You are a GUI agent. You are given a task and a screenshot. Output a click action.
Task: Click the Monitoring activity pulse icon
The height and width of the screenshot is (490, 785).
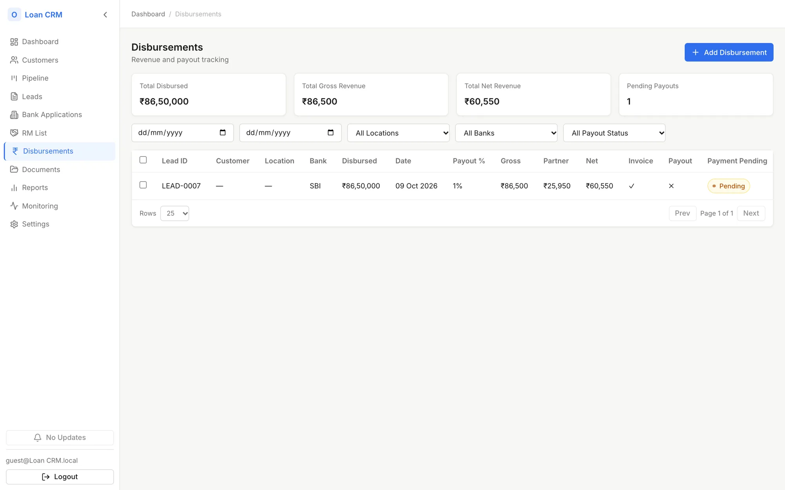pos(14,206)
